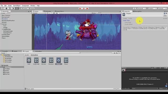Open the Cloud services icon
168x94 pixels.
coord(134,9)
